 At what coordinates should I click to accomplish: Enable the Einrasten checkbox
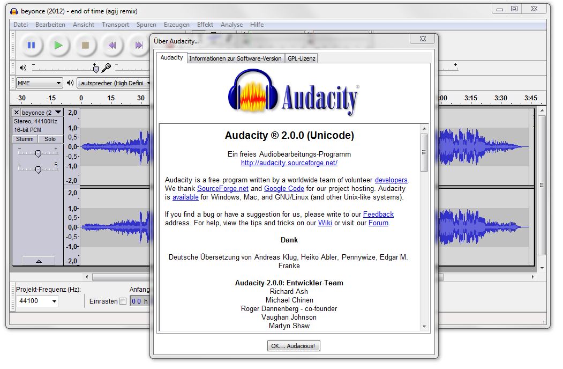click(123, 301)
